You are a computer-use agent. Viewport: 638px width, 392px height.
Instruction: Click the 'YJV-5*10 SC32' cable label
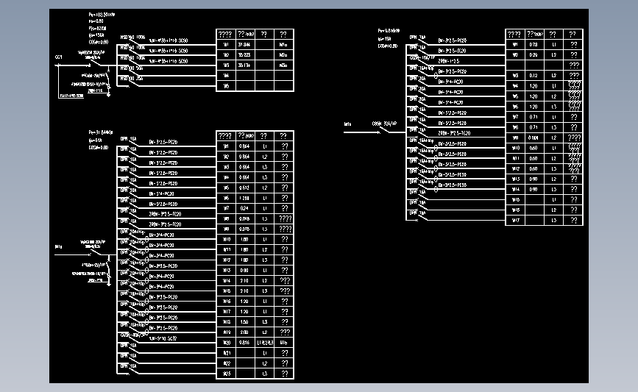(163, 338)
